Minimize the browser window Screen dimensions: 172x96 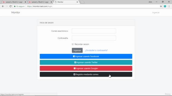[156, 2]
